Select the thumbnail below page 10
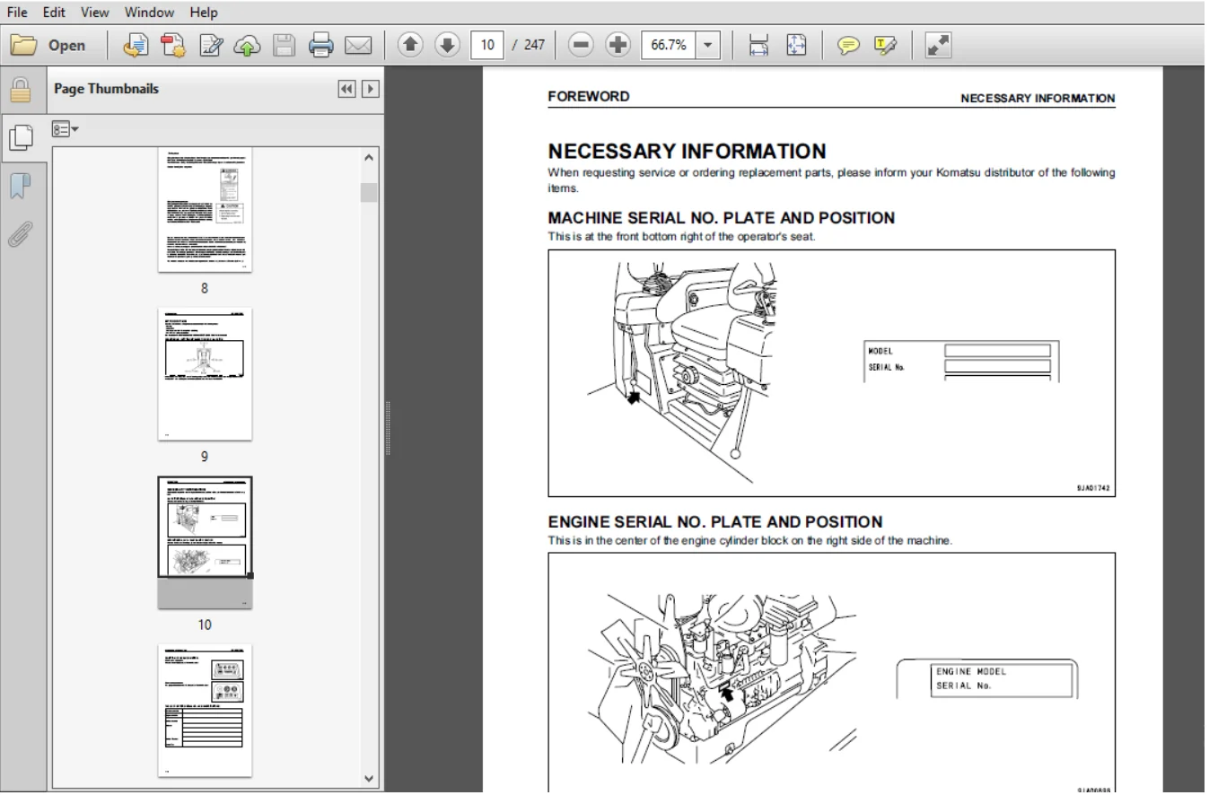 [205, 710]
